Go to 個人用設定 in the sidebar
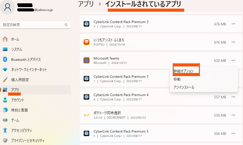The height and width of the screenshot is (145, 243). (x=36, y=80)
